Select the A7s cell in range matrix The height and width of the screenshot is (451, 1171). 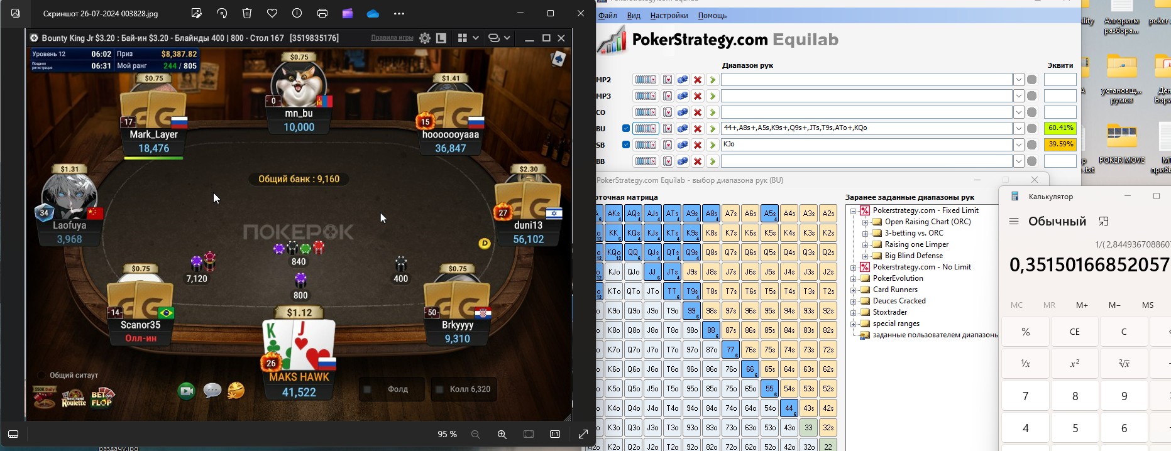tap(731, 214)
